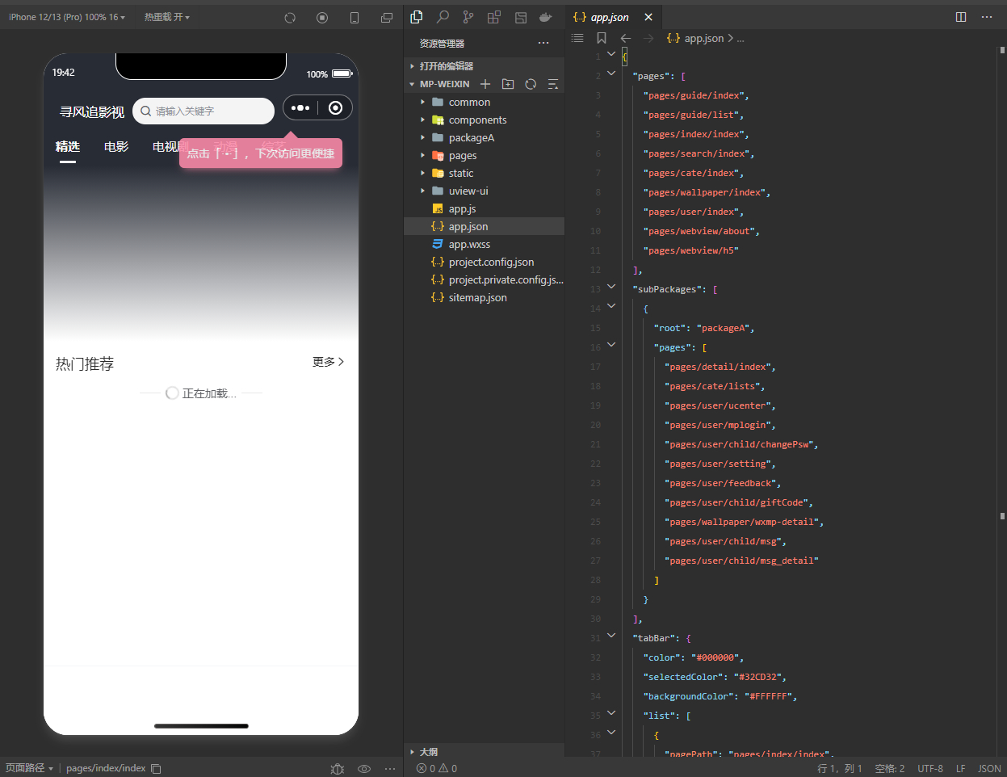Click the 更多 link beside 热门推荐
The height and width of the screenshot is (777, 1007).
pos(328,362)
